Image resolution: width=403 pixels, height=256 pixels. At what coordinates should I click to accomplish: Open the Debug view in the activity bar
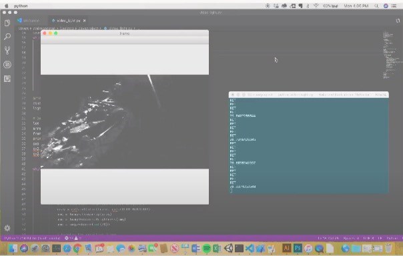pyautogui.click(x=7, y=65)
